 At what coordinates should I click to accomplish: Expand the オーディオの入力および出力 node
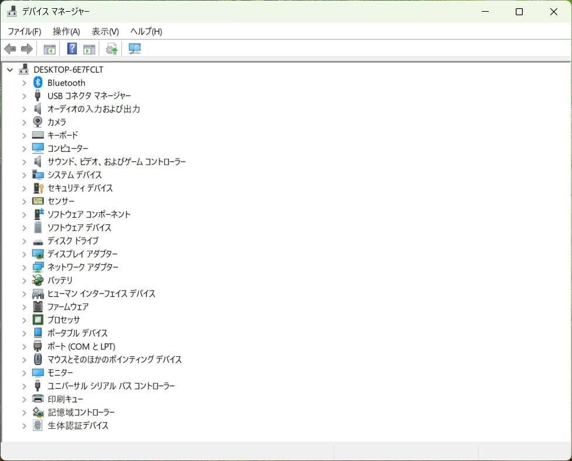coord(24,109)
